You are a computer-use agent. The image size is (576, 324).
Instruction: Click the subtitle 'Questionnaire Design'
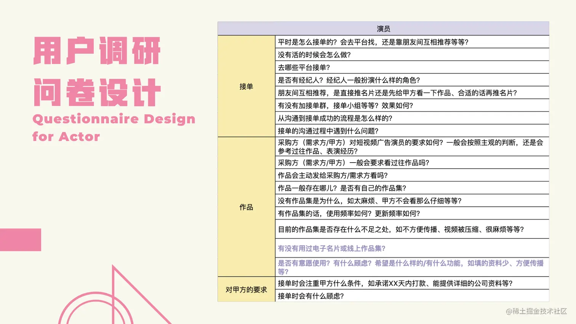point(114,119)
